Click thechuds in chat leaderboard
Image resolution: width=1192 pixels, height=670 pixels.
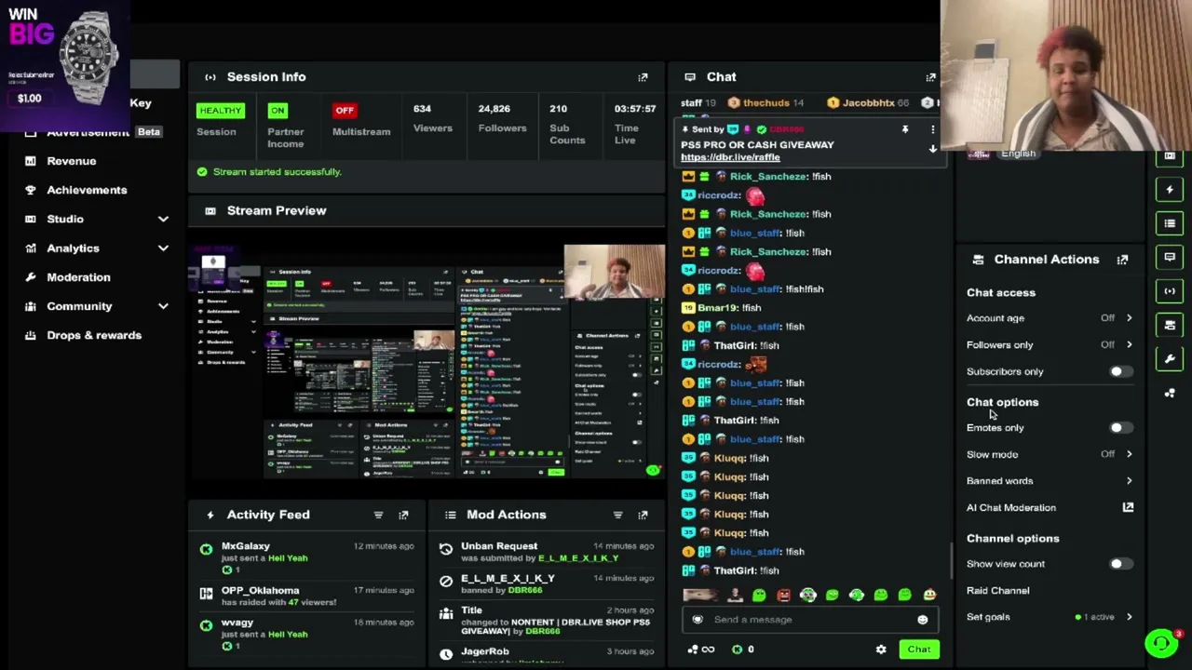765,103
